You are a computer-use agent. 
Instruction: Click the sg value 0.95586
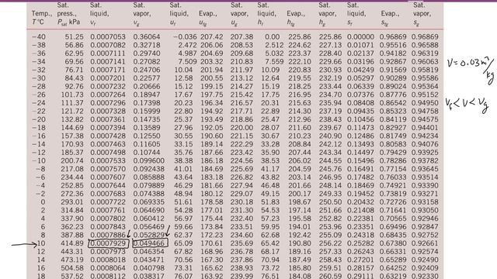coord(425,78)
